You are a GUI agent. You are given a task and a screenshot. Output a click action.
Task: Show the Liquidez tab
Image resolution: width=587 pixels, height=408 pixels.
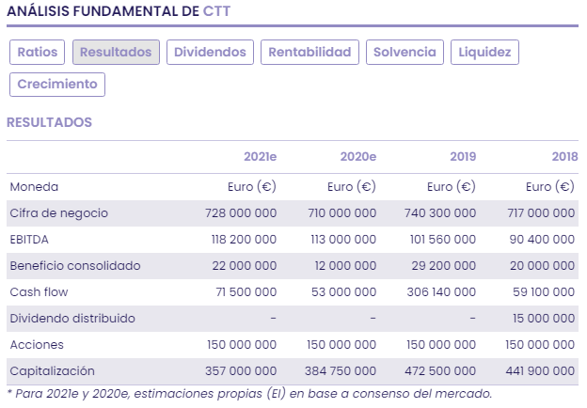[484, 53]
